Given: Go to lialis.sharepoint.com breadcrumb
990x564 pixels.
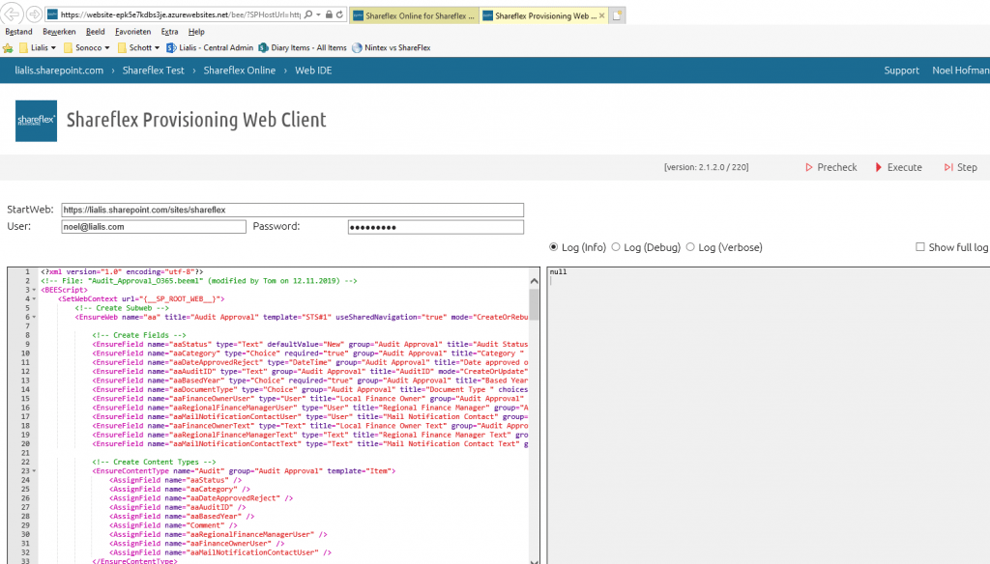Looking at the screenshot, I should (59, 70).
